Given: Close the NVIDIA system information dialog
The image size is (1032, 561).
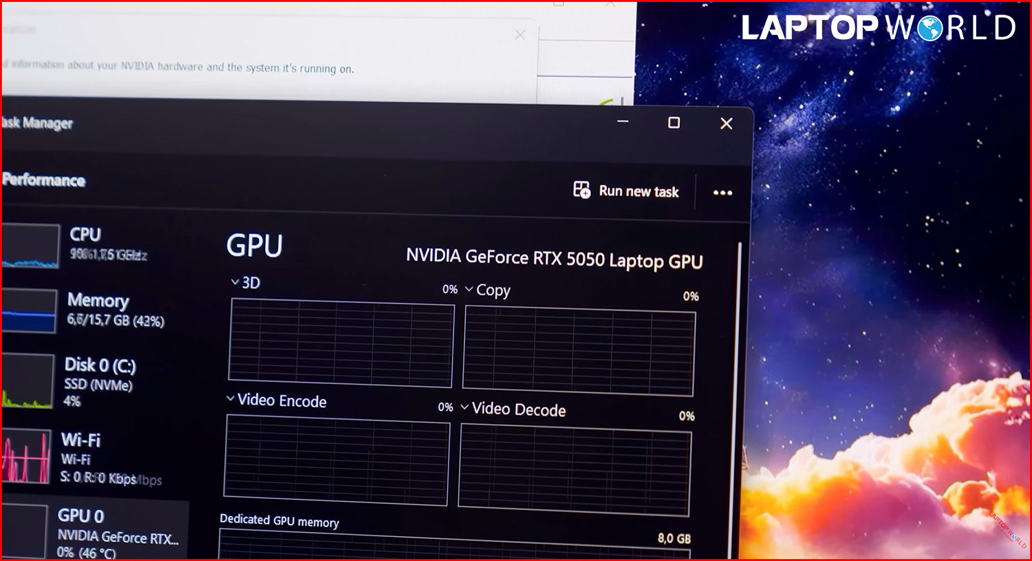Looking at the screenshot, I should pos(520,34).
